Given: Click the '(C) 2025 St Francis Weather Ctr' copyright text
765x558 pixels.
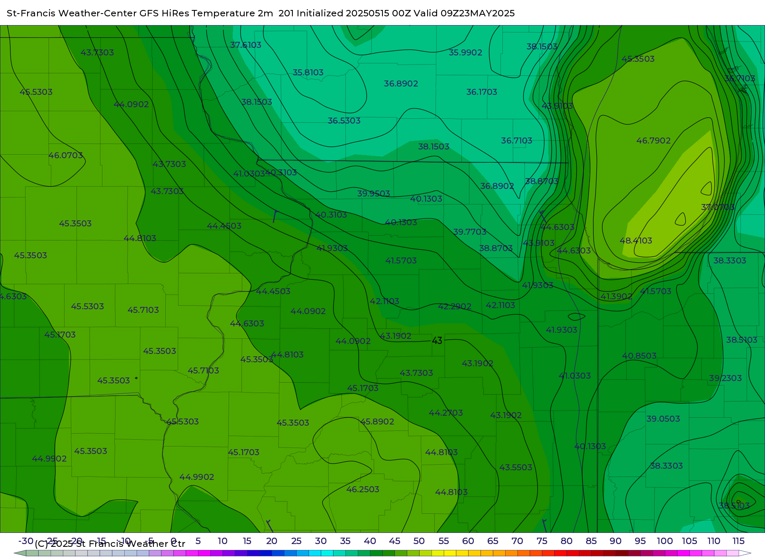Looking at the screenshot, I should pyautogui.click(x=110, y=544).
